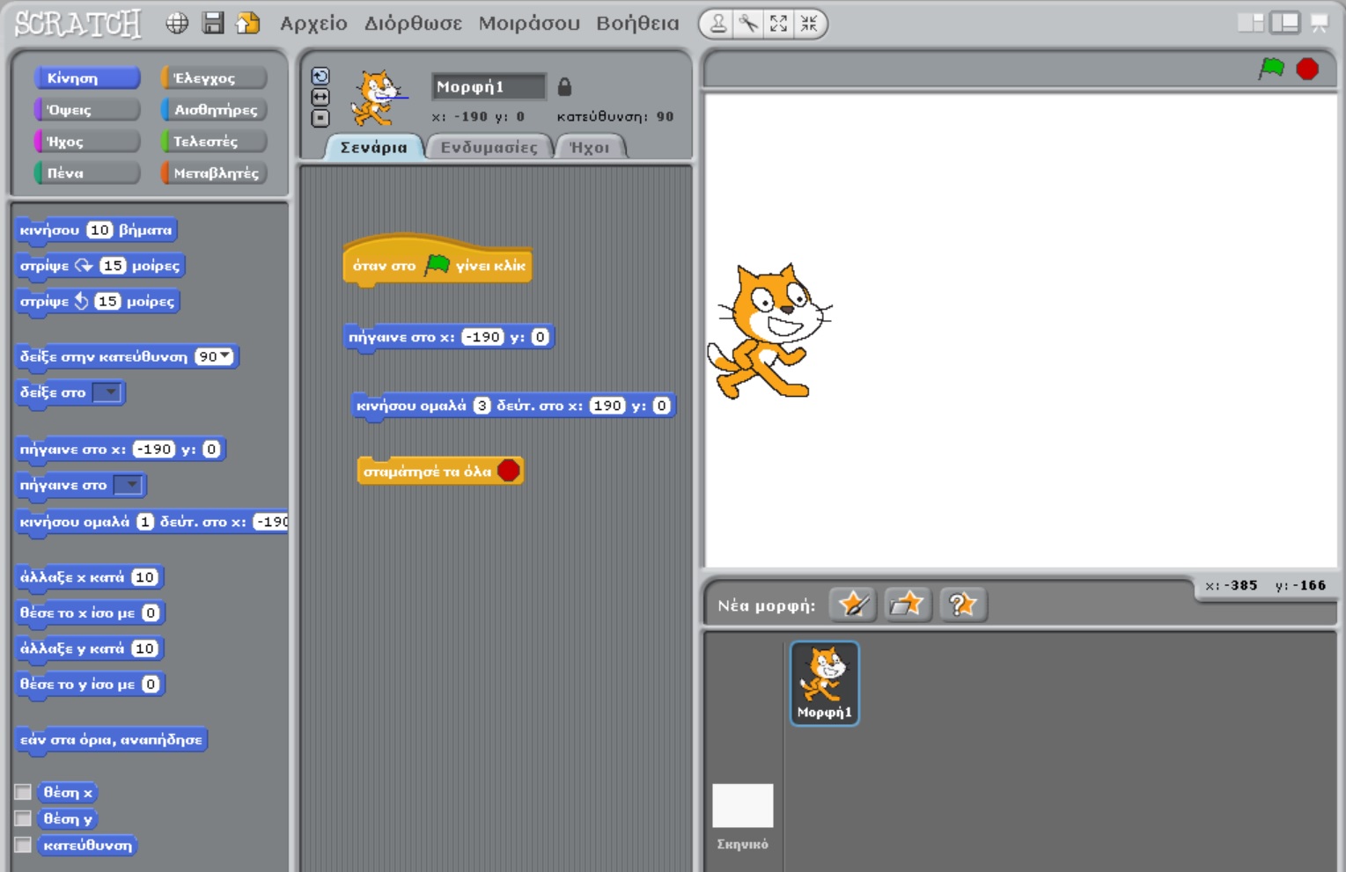Open the Μοιράσου menu
Image resolution: width=1346 pixels, height=872 pixels.
(529, 24)
